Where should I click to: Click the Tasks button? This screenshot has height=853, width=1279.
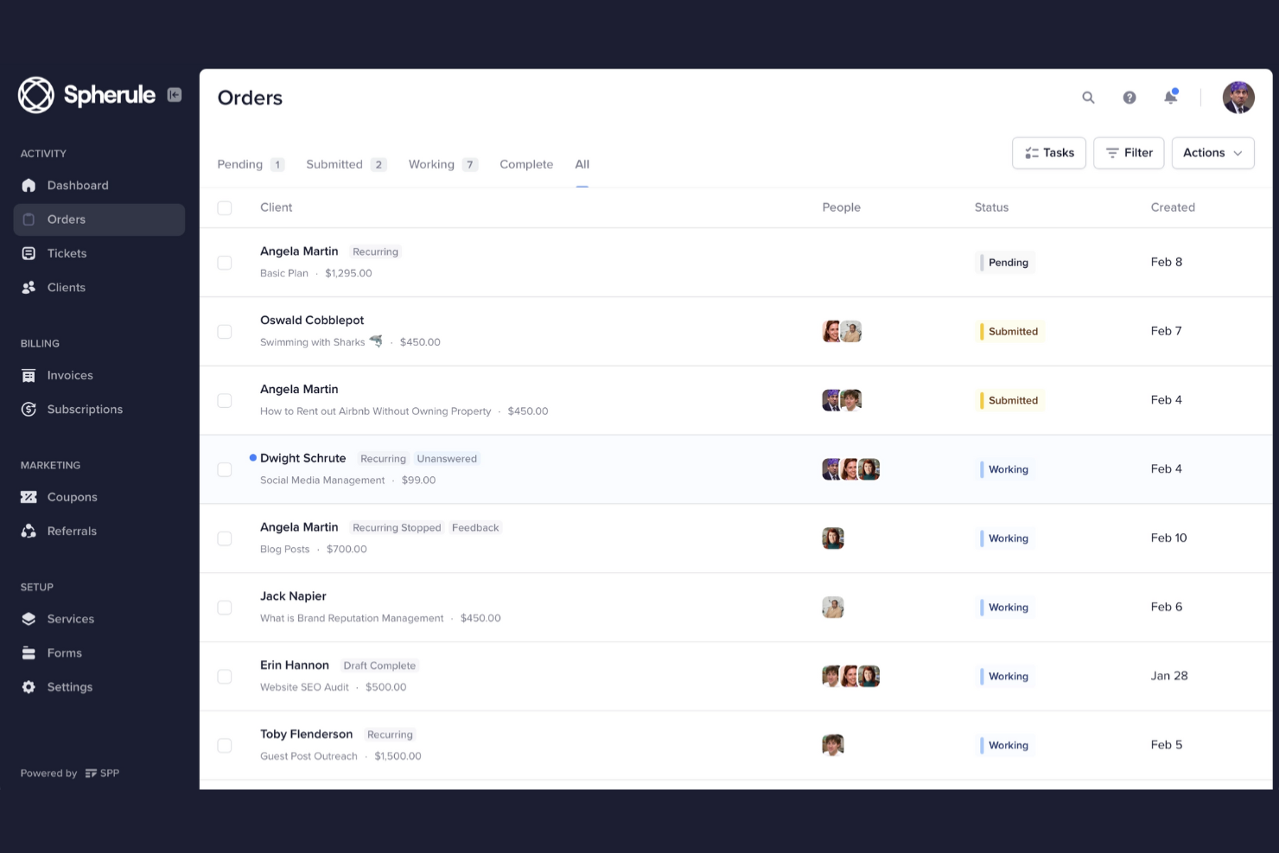tap(1048, 152)
